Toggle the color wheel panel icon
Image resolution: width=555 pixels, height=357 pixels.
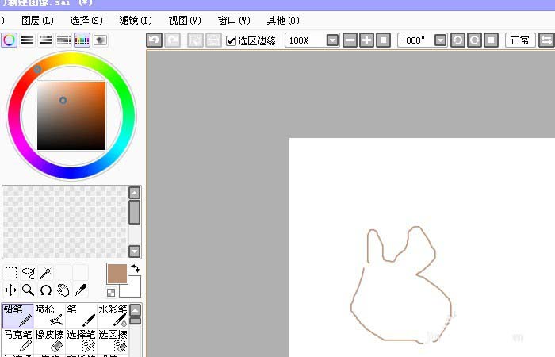pyautogui.click(x=10, y=40)
